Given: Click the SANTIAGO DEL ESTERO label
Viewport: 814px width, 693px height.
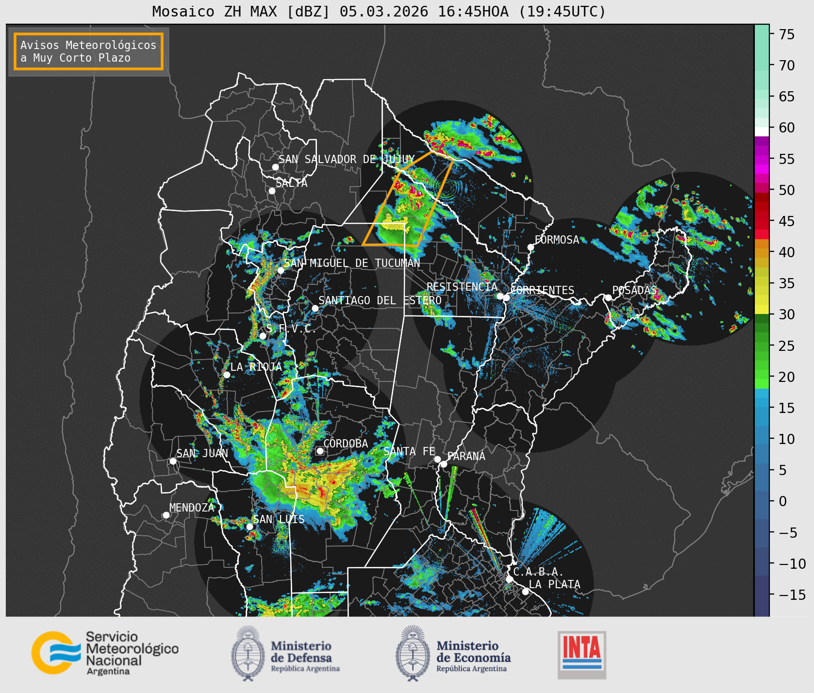Looking at the screenshot, I should pyautogui.click(x=380, y=300).
